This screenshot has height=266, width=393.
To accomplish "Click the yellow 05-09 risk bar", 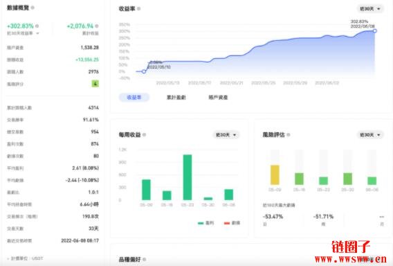I will [x=275, y=175].
